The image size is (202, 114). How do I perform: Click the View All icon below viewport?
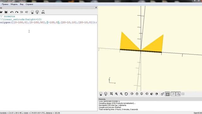tap(111, 94)
